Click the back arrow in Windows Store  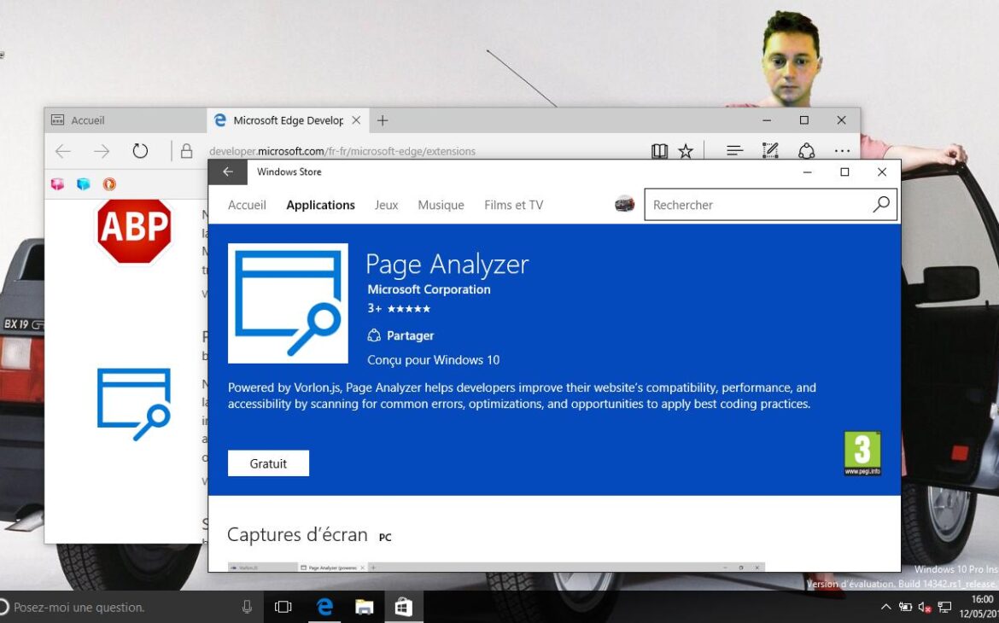point(227,172)
